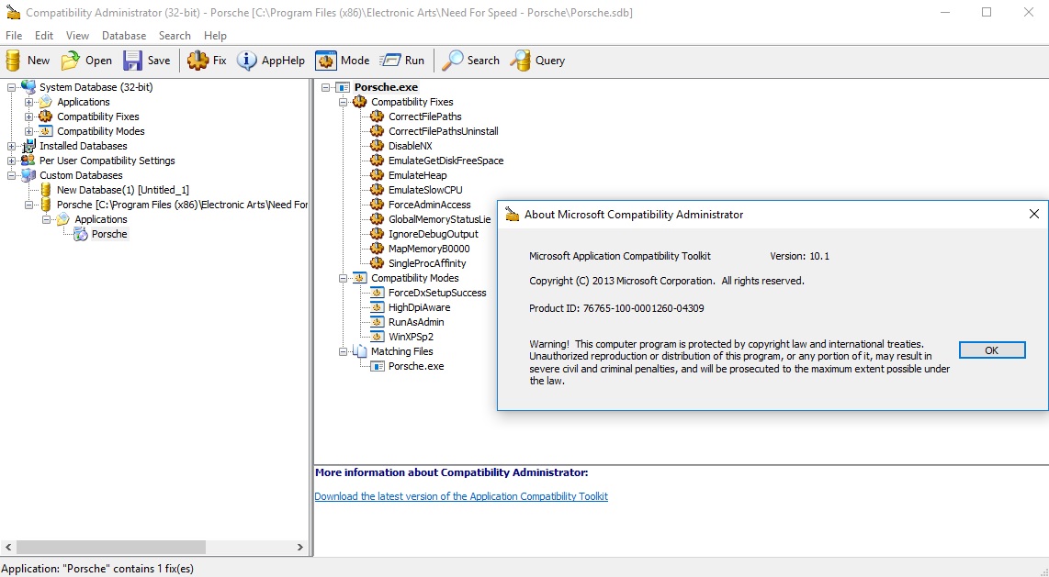1049x577 pixels.
Task: Select the RunAsAdmin mode
Action: [x=416, y=322]
